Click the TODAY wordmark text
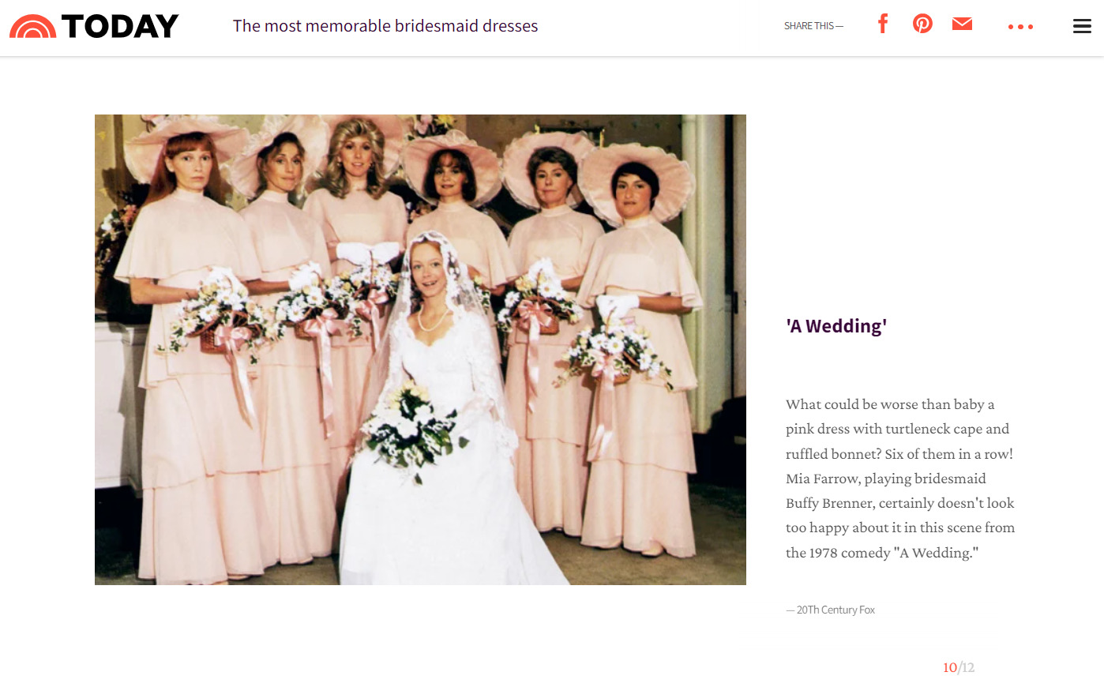This screenshot has width=1104, height=687. coord(120,26)
